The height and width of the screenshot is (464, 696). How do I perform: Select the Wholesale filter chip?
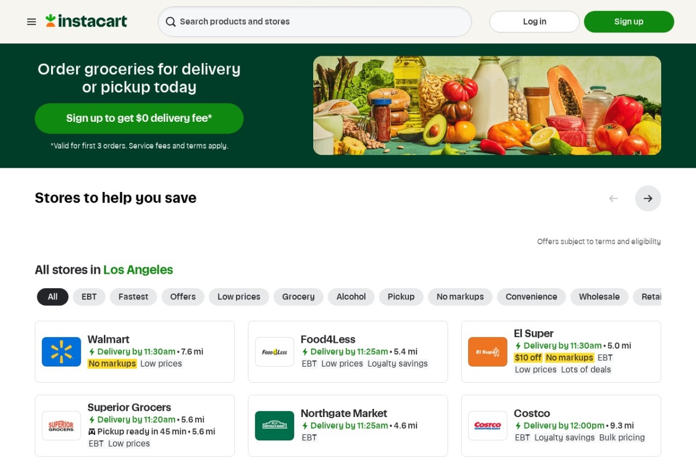(599, 296)
